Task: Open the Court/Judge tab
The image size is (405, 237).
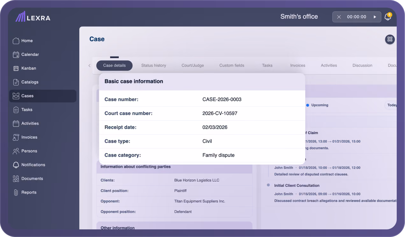Action: (x=193, y=65)
